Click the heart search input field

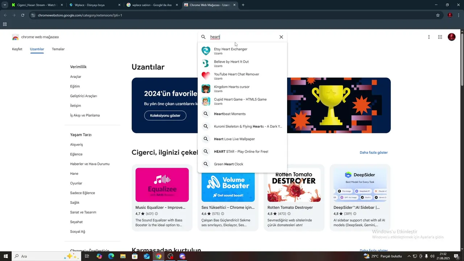[242, 37]
